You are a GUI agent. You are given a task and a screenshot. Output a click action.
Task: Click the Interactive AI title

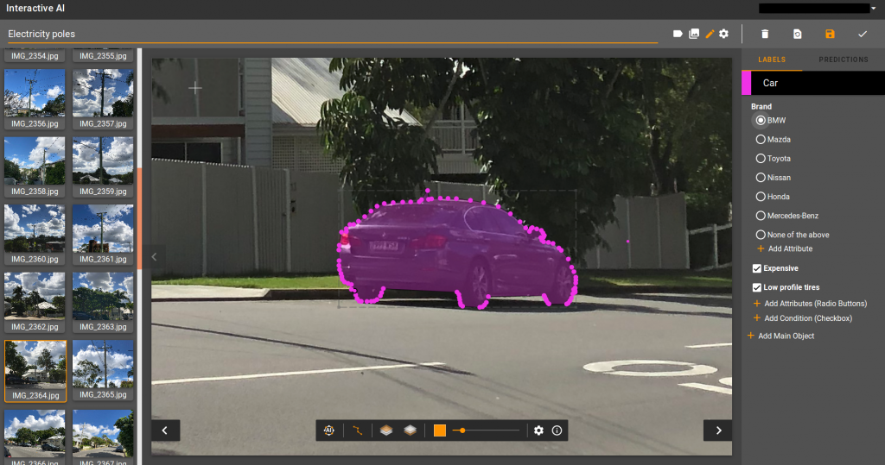pos(35,9)
